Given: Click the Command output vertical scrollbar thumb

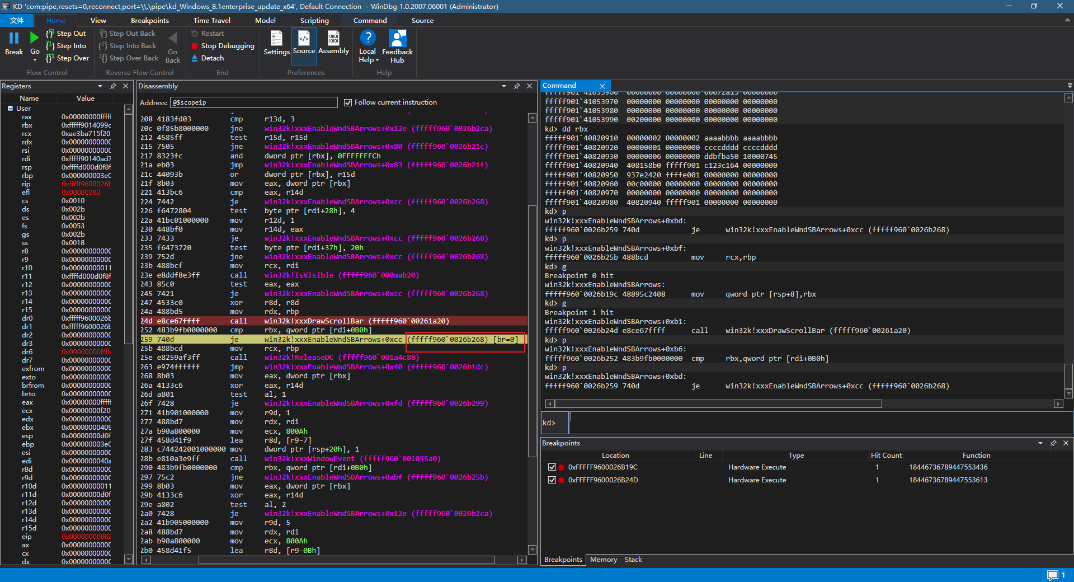Looking at the screenshot, I should tap(1068, 376).
